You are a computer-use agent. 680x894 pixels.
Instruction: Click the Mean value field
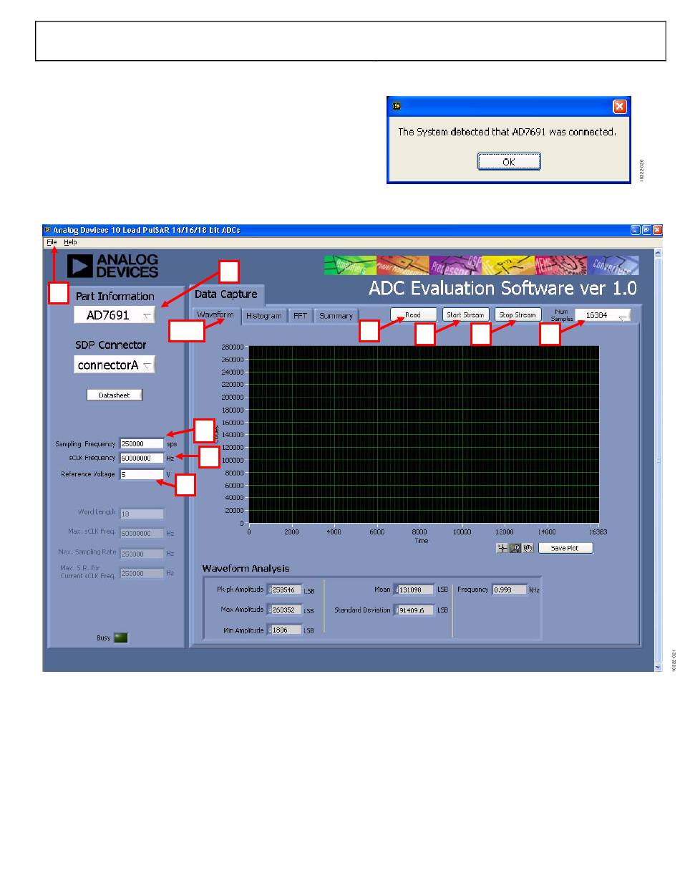414,590
